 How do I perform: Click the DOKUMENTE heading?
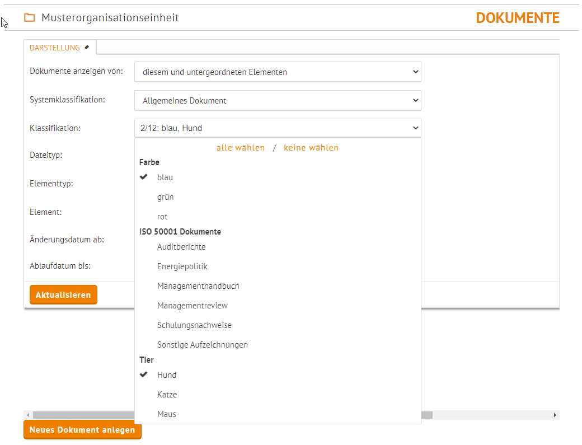tap(518, 18)
